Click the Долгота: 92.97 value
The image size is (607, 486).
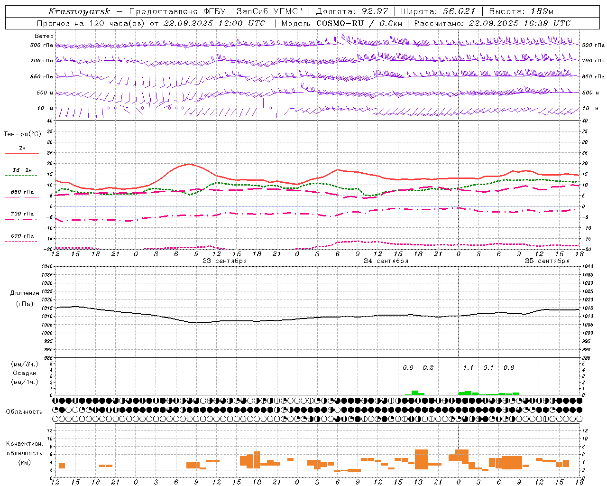352,11
